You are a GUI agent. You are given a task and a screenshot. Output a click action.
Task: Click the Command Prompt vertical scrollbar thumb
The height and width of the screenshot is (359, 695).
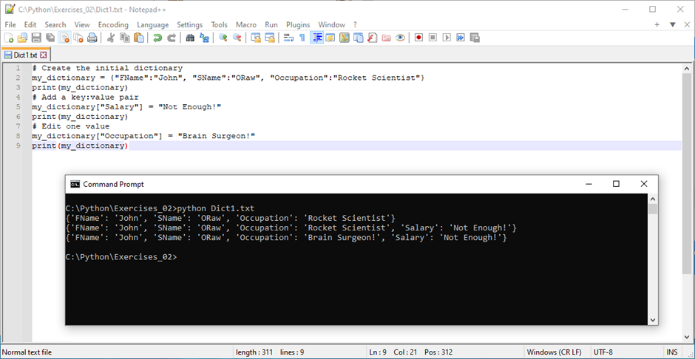pyautogui.click(x=652, y=209)
